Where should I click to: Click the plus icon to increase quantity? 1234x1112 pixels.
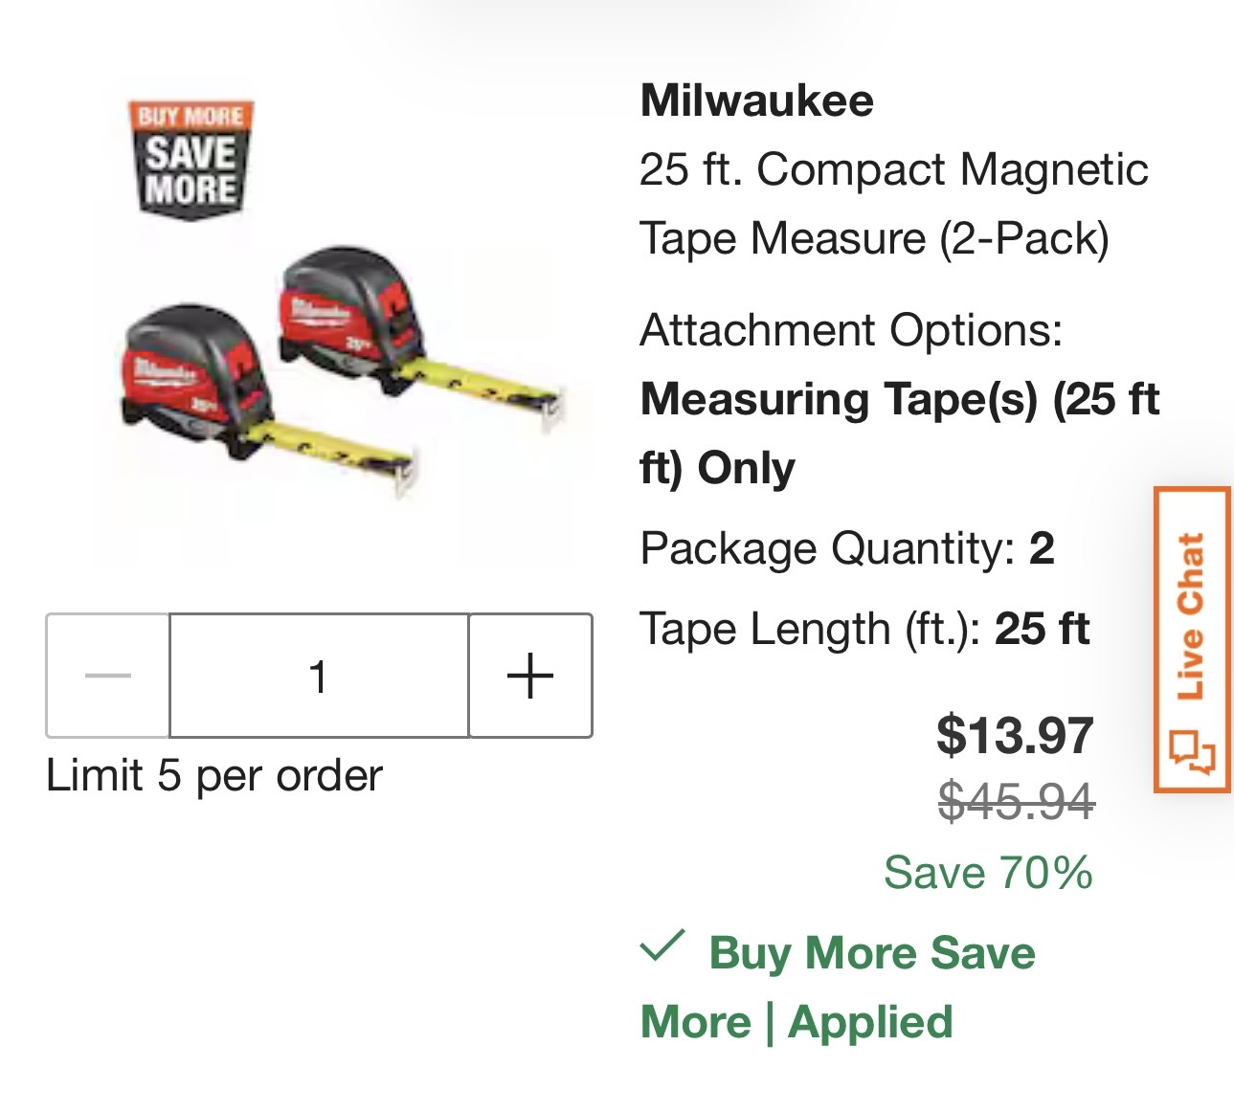tap(530, 676)
